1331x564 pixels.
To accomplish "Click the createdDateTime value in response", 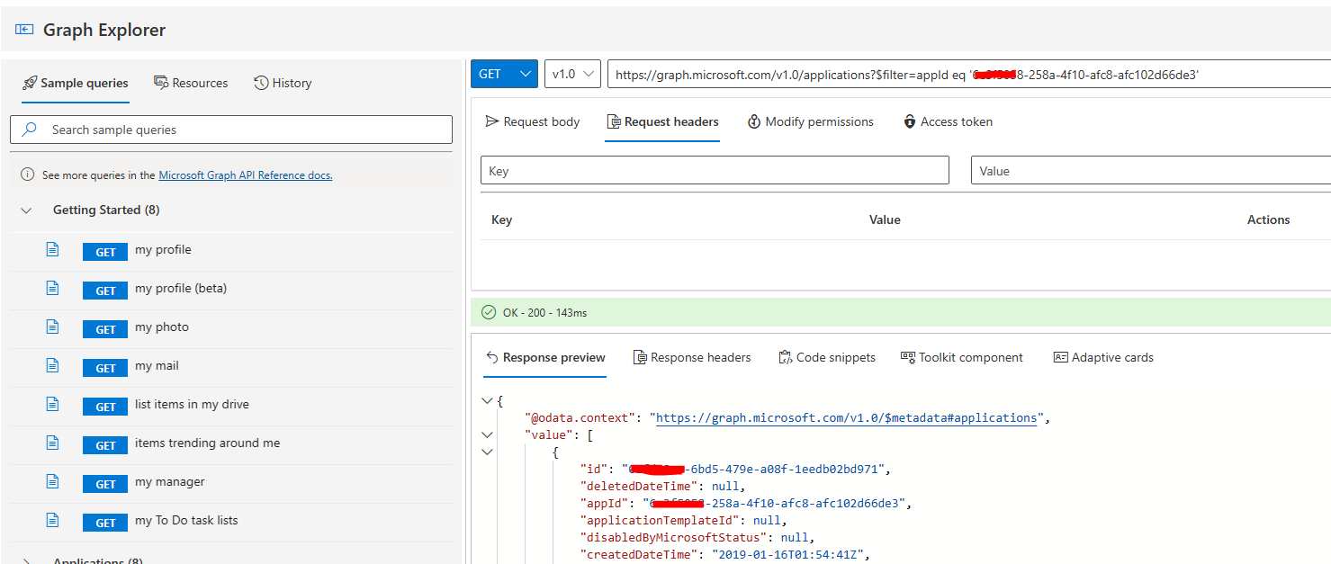I will click(789, 555).
